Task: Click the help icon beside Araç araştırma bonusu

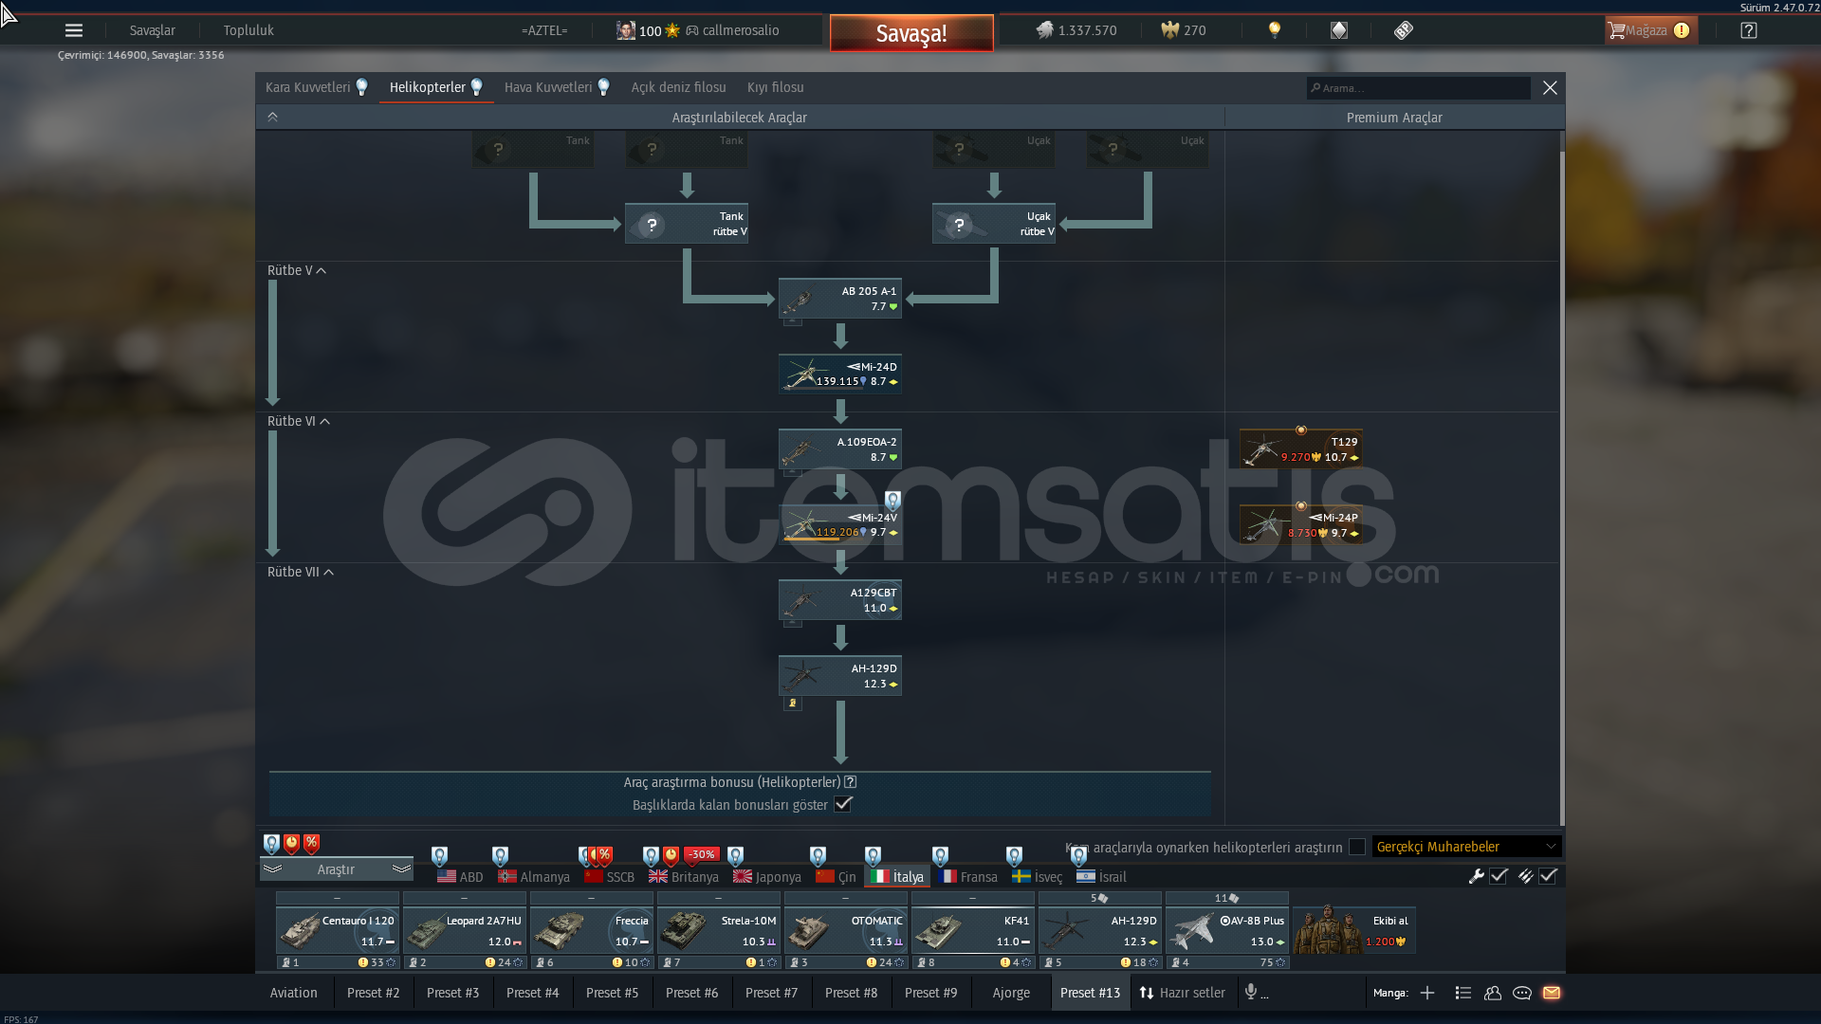Action: pyautogui.click(x=851, y=782)
